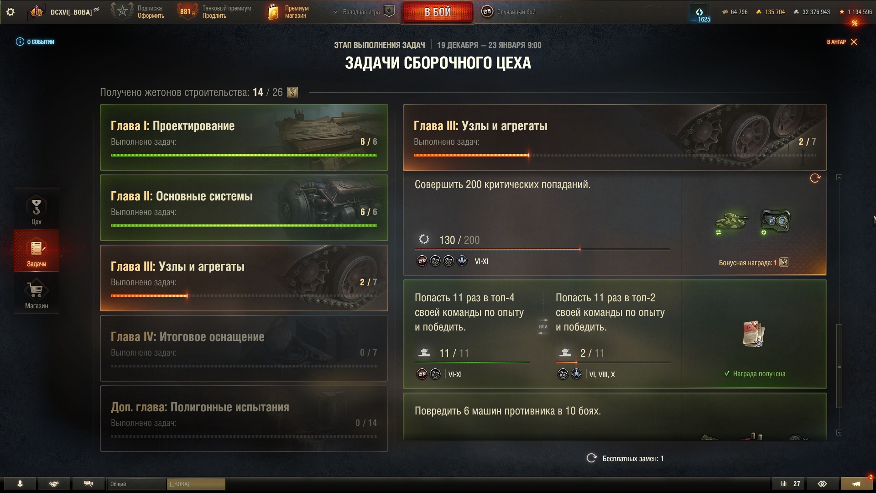
Task: Open the chat messages icon in bottom bar
Action: (89, 484)
